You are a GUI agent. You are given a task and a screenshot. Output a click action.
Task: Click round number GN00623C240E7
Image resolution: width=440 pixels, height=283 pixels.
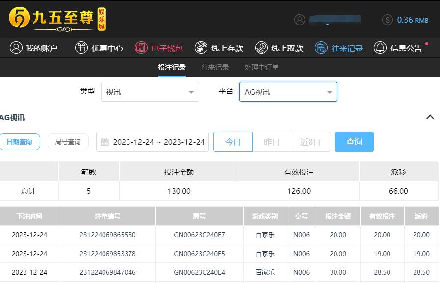(200, 235)
